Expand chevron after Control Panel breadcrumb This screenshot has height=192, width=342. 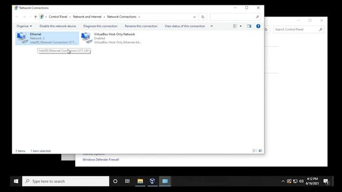pos(70,17)
